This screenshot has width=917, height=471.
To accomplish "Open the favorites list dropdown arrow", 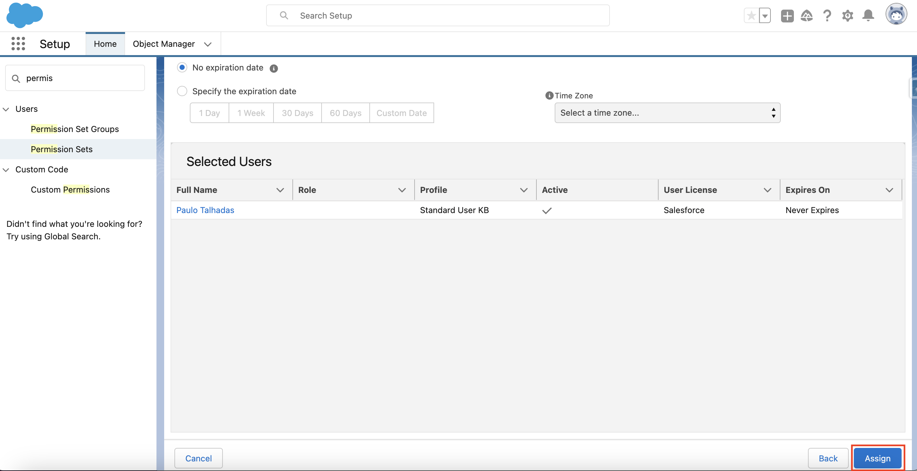I will tap(765, 16).
